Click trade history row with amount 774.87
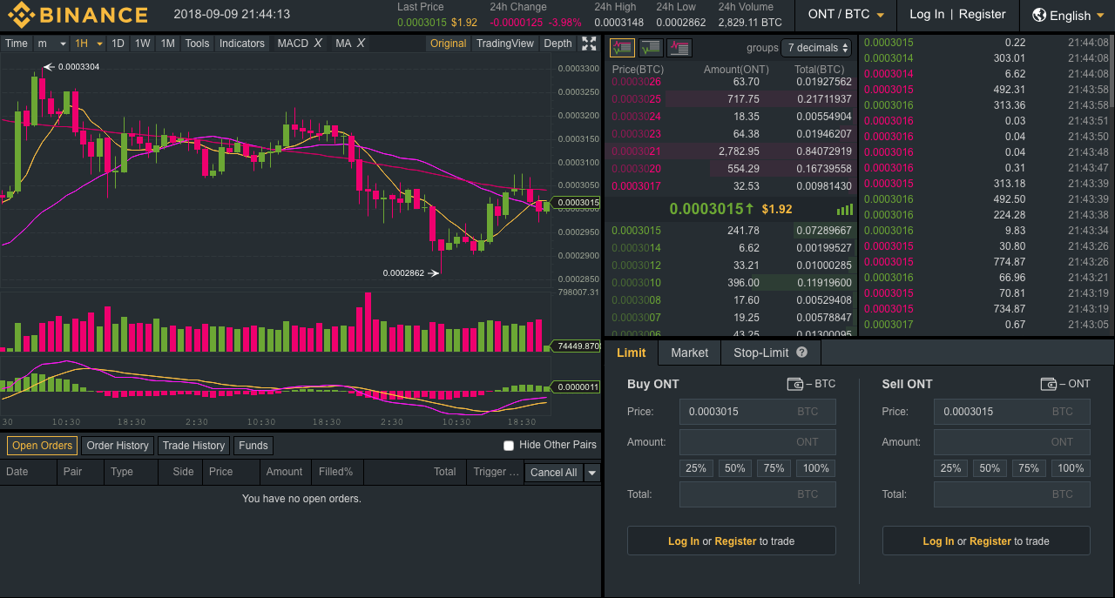The height and width of the screenshot is (598, 1115). [988, 262]
